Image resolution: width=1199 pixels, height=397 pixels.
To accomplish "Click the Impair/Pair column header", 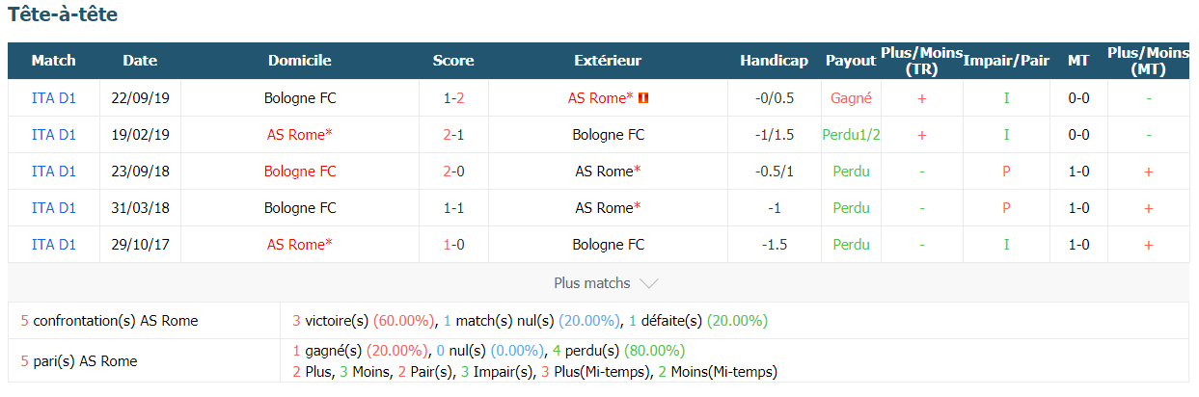I will 1006,61.
